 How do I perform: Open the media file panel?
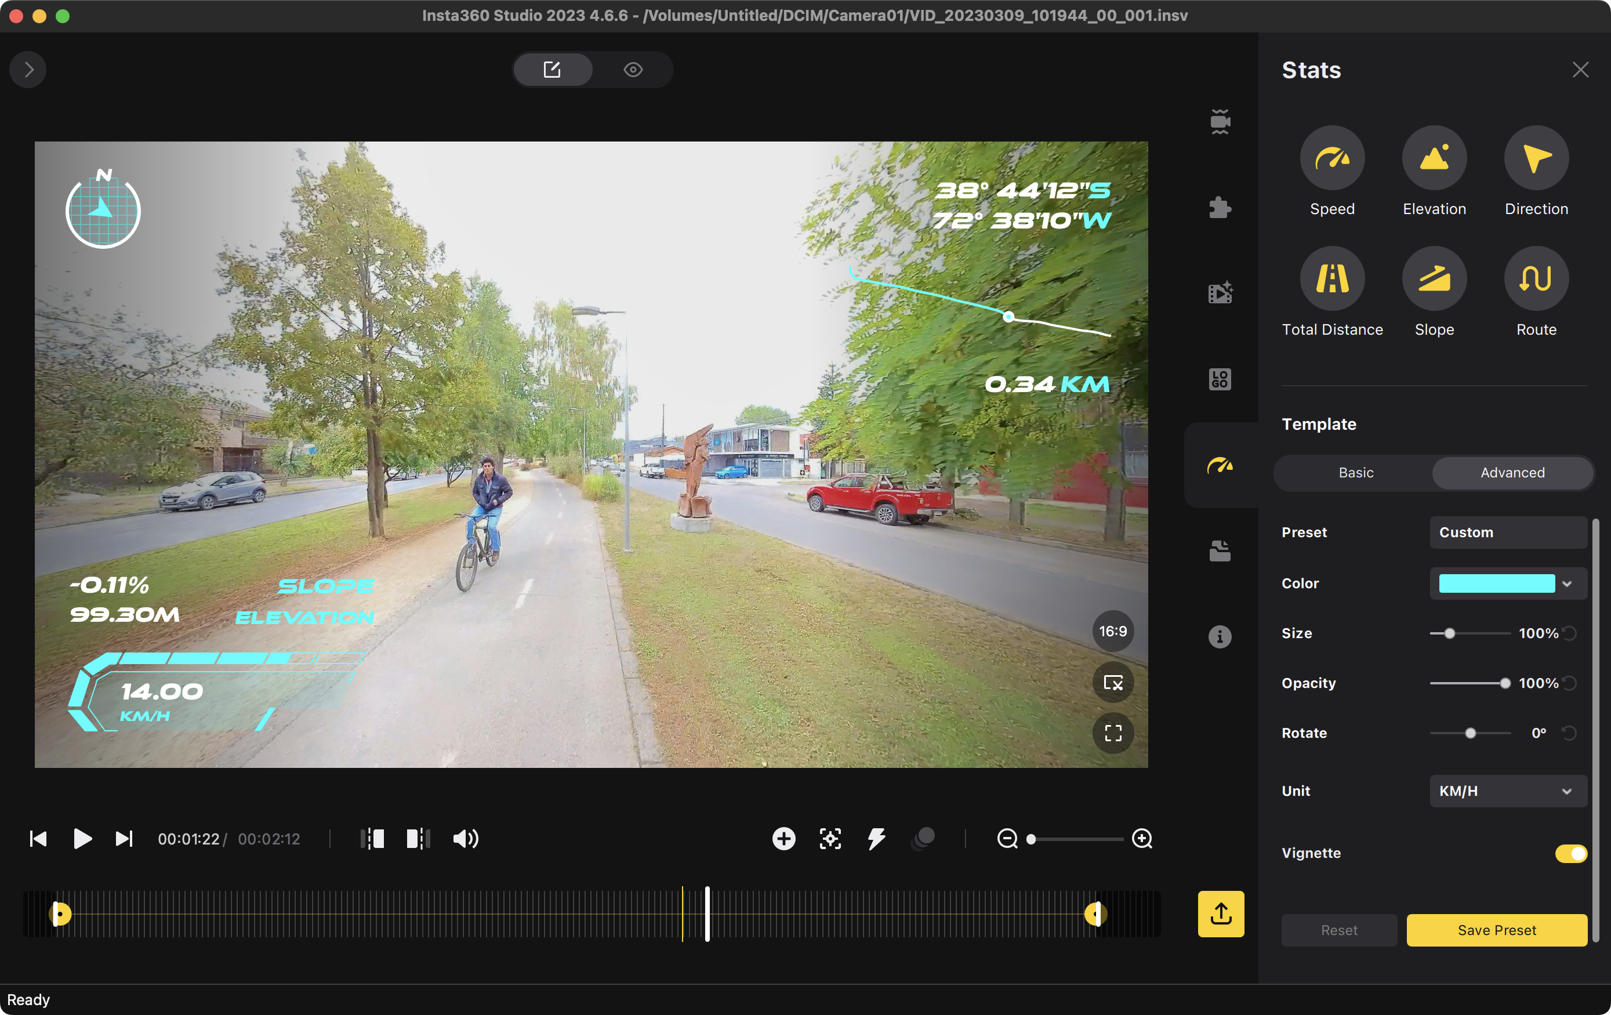tap(1220, 550)
